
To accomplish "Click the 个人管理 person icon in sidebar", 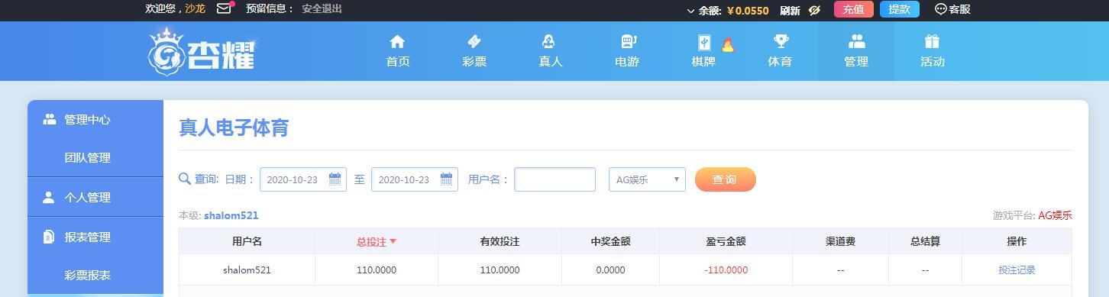I will point(49,197).
